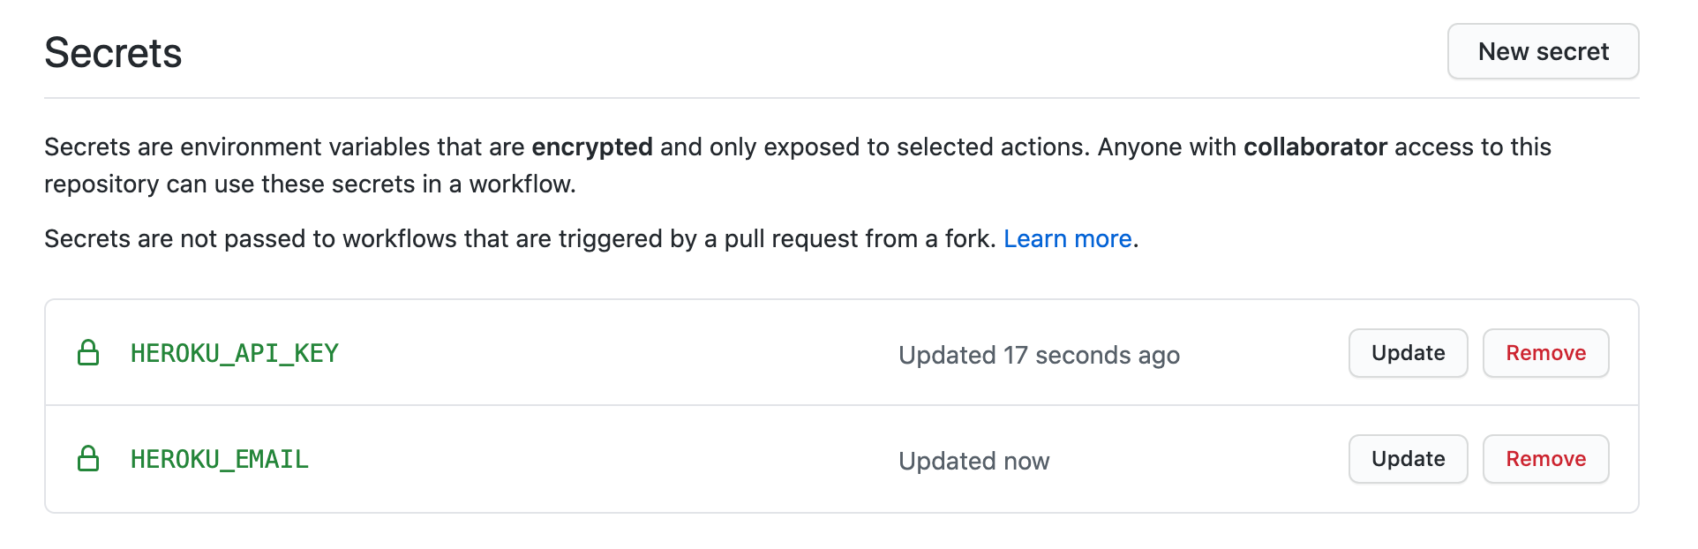The image size is (1698, 549).
Task: Click the lock icon beside HEROKU_EMAIL
Action: (x=88, y=458)
